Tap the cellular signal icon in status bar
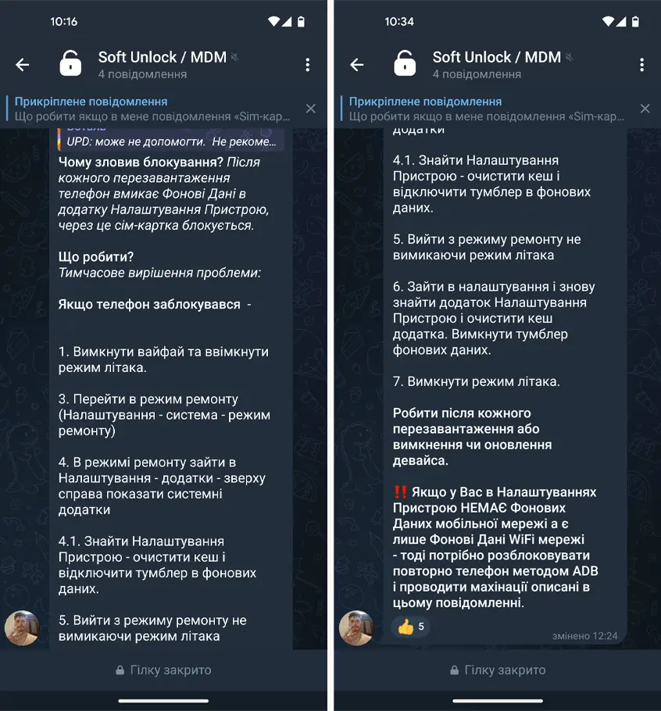 point(289,21)
